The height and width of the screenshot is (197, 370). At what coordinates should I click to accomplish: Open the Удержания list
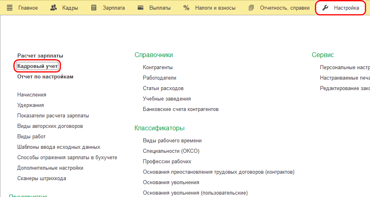pyautogui.click(x=31, y=105)
